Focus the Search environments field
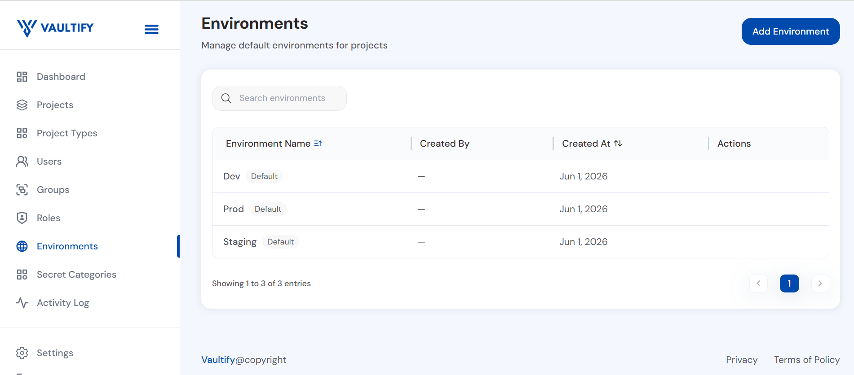Screen dimensions: 854x375 [x=279, y=98]
